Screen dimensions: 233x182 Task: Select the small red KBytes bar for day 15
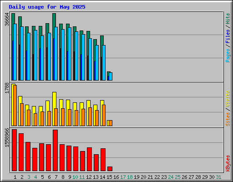click(110, 169)
